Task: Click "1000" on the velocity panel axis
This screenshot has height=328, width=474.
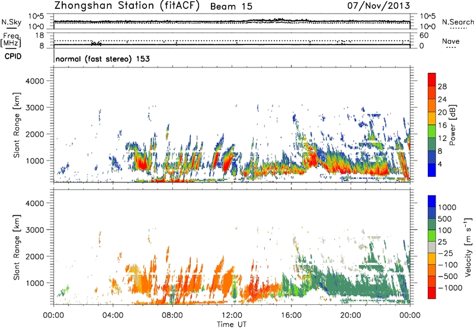Action: 35,283
